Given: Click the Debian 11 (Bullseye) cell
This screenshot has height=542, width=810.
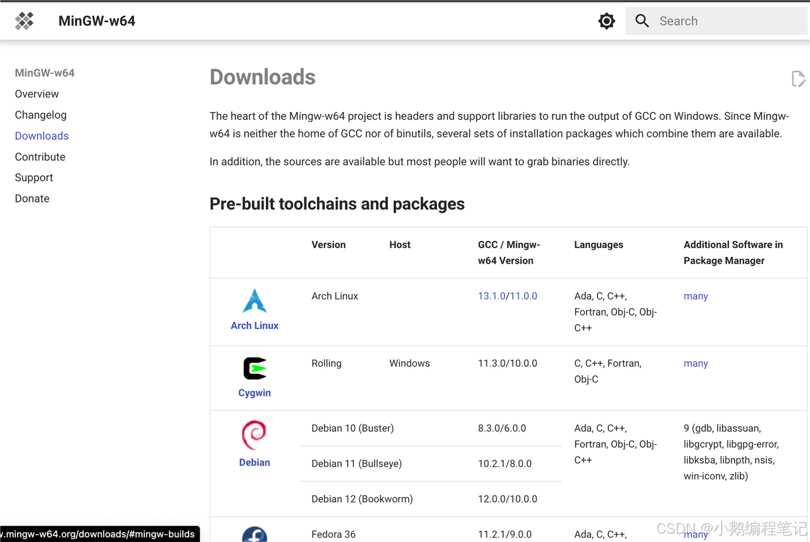Looking at the screenshot, I should coord(356,464).
